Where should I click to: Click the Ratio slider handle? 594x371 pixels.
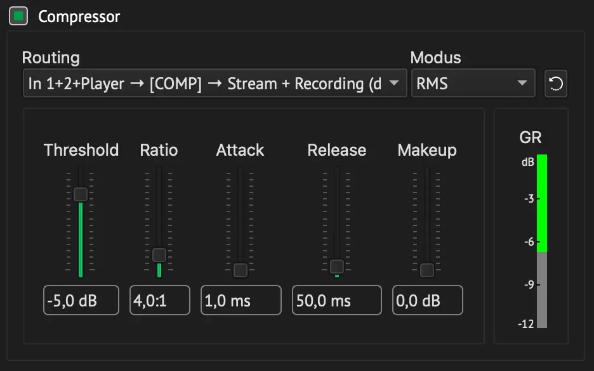pos(159,255)
